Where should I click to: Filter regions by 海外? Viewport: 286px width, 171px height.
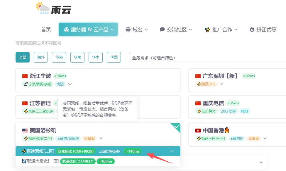pos(41,57)
